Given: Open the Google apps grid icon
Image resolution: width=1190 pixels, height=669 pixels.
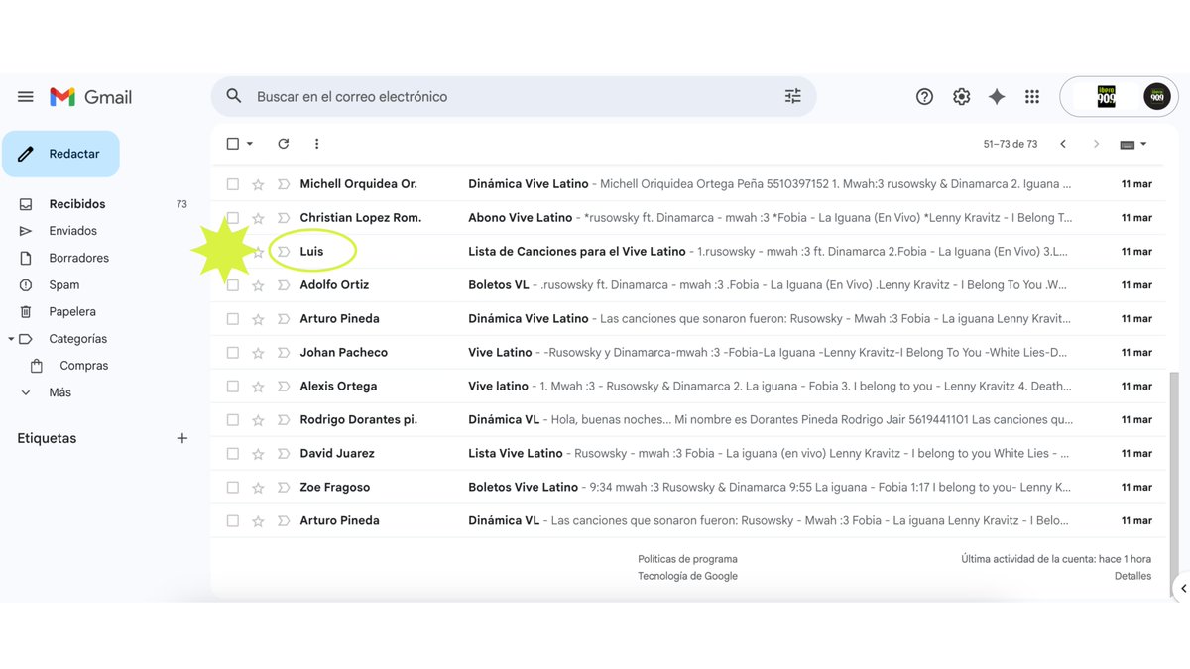Looking at the screenshot, I should click(1032, 96).
